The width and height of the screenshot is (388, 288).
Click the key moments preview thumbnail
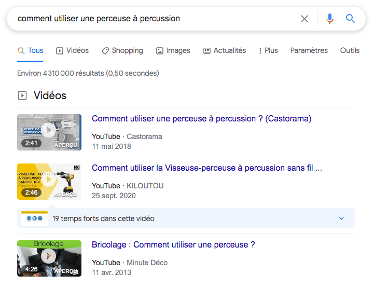click(35, 218)
